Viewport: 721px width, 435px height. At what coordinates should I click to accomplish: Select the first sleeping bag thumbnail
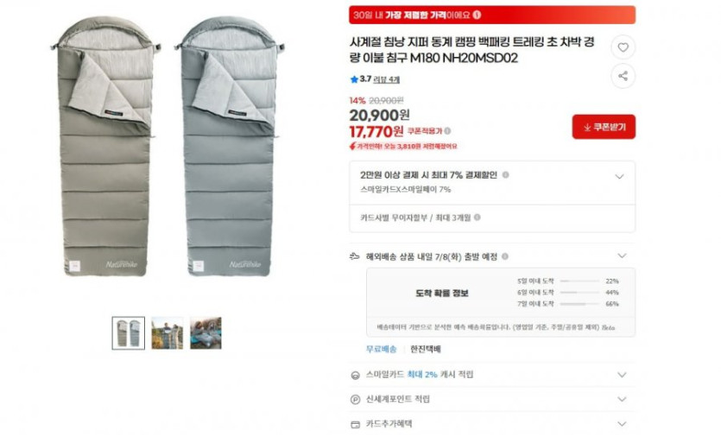[x=129, y=333]
